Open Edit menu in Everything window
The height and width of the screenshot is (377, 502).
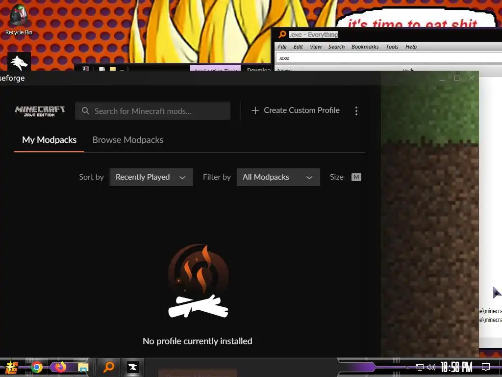click(x=298, y=47)
